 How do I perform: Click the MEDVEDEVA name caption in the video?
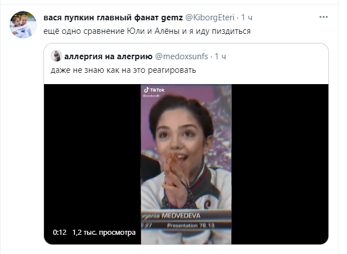(x=181, y=216)
